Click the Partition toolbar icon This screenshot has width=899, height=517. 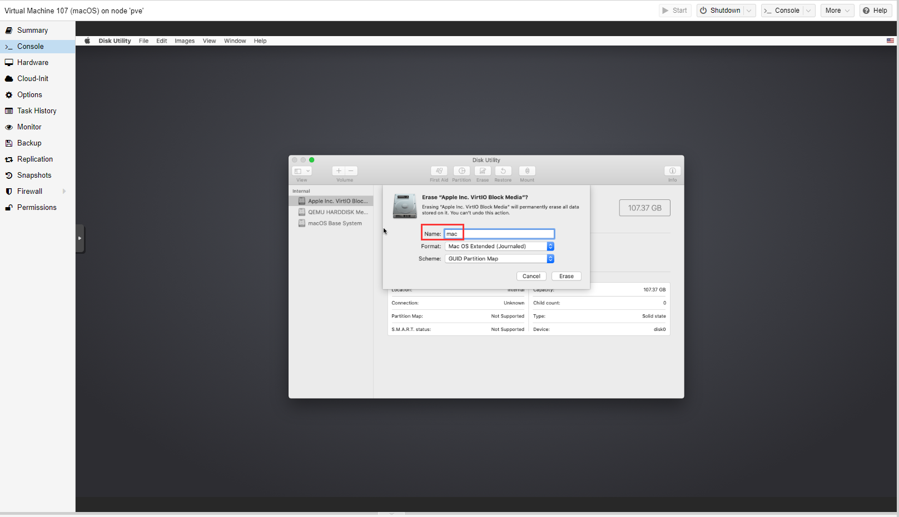461,171
